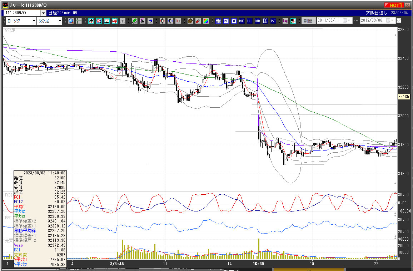Click the symbol code field 111.2309/O
This screenshot has width=413, height=271.
click(23, 13)
